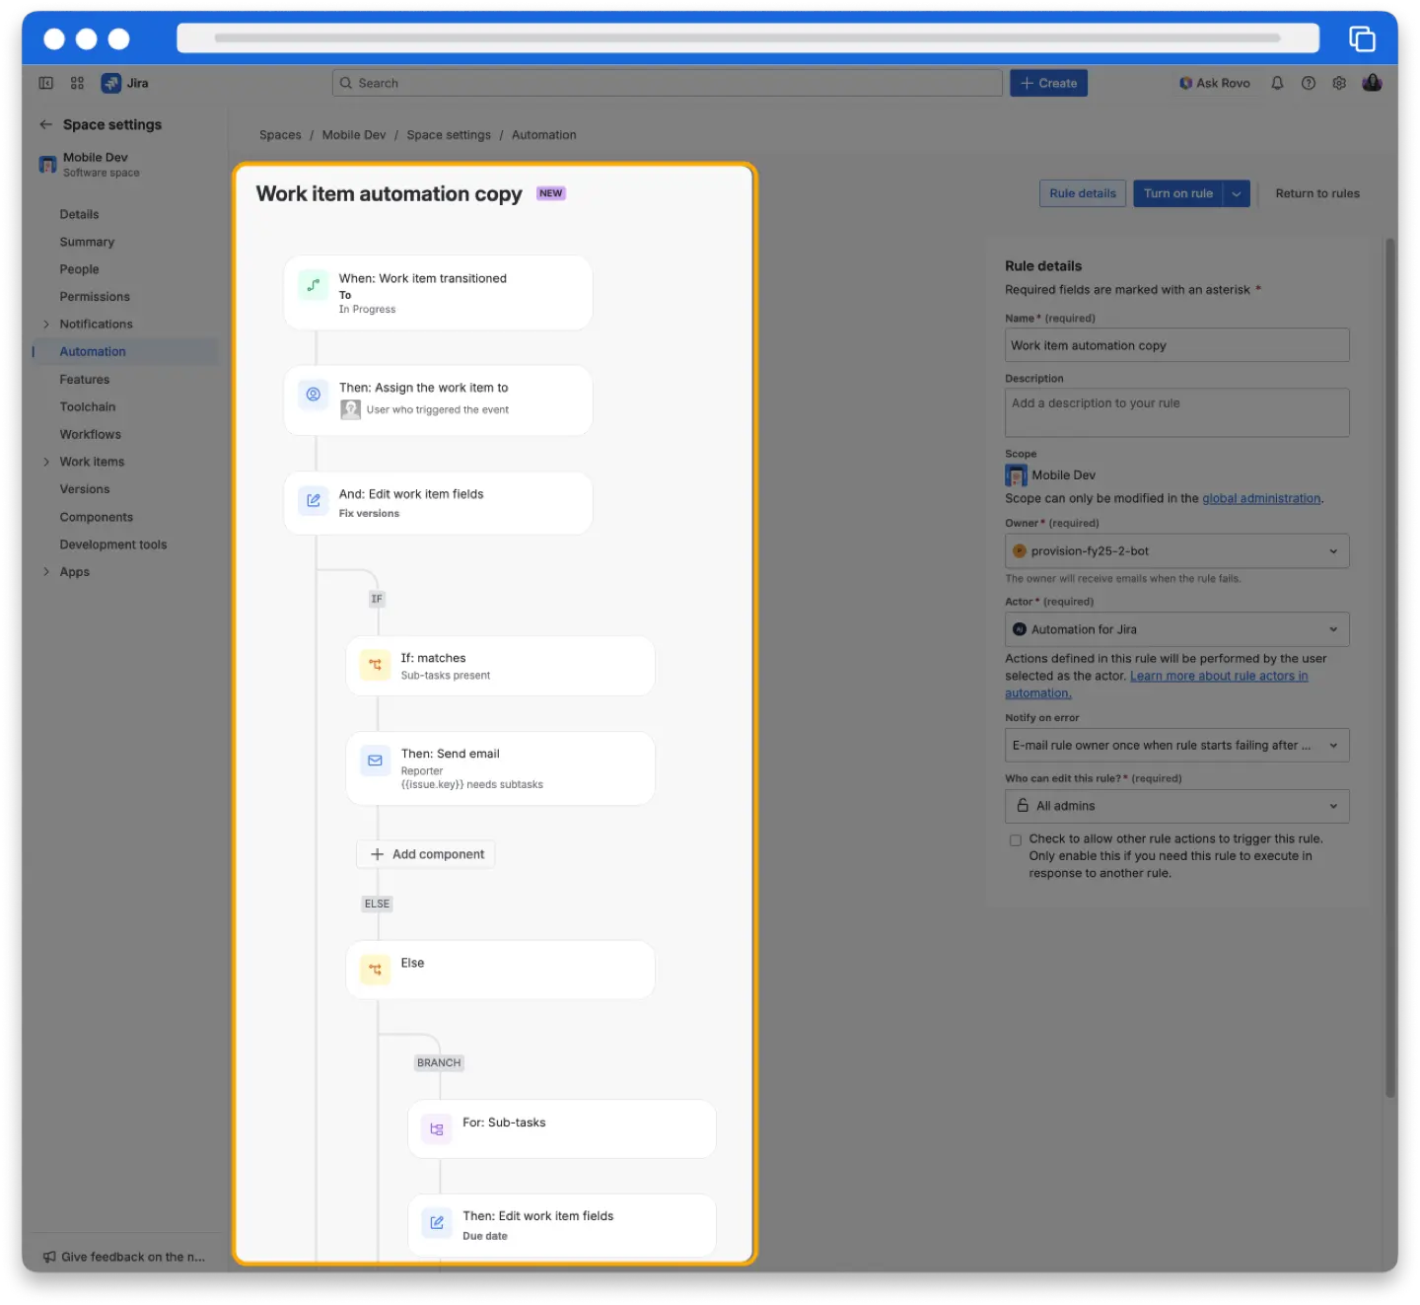Click Spaces in the breadcrumb
1420x1305 pixels.
[x=280, y=135]
